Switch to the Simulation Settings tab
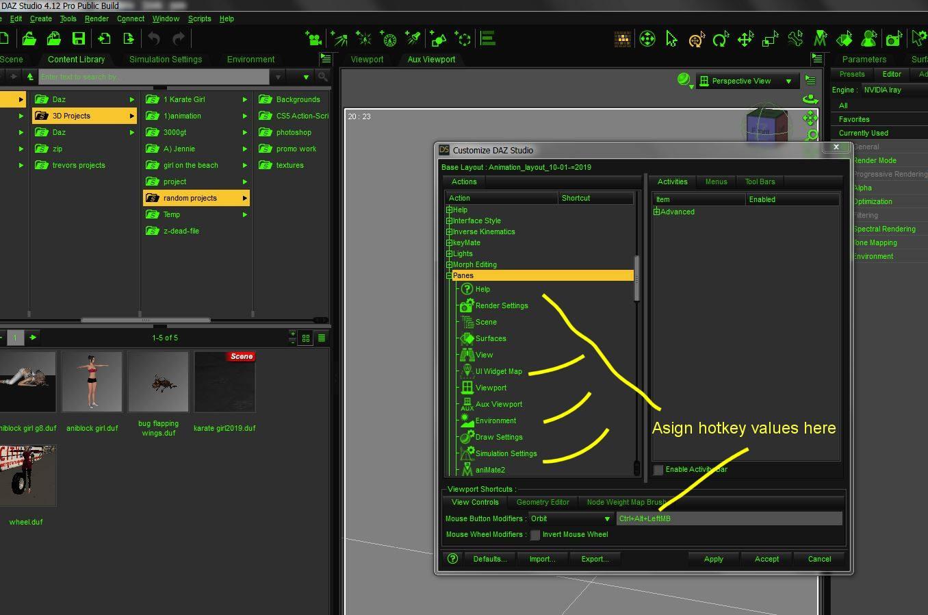 tap(166, 60)
